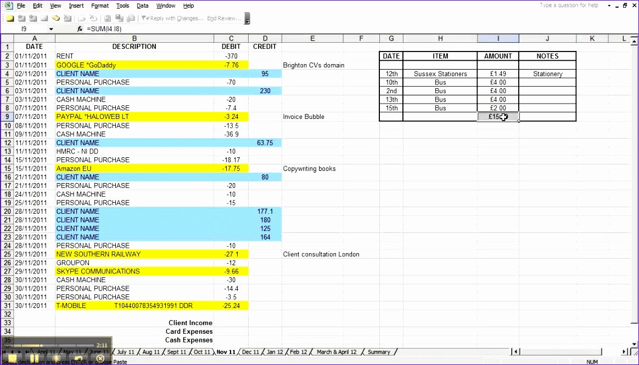This screenshot has height=365, width=639.
Task: Select the credit cell showing 177.1
Action: [265, 211]
